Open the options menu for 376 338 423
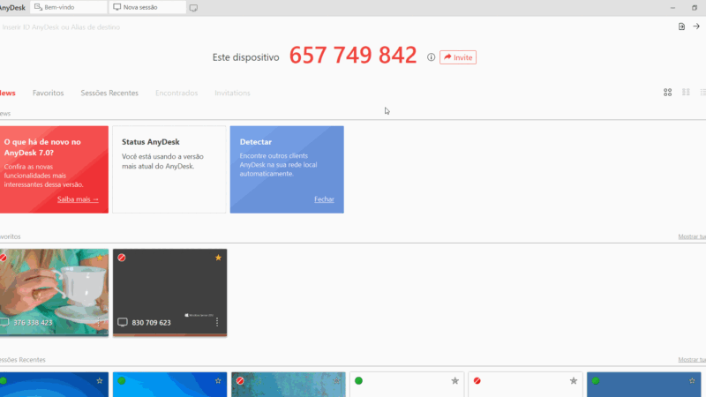This screenshot has height=397, width=706. [x=99, y=322]
